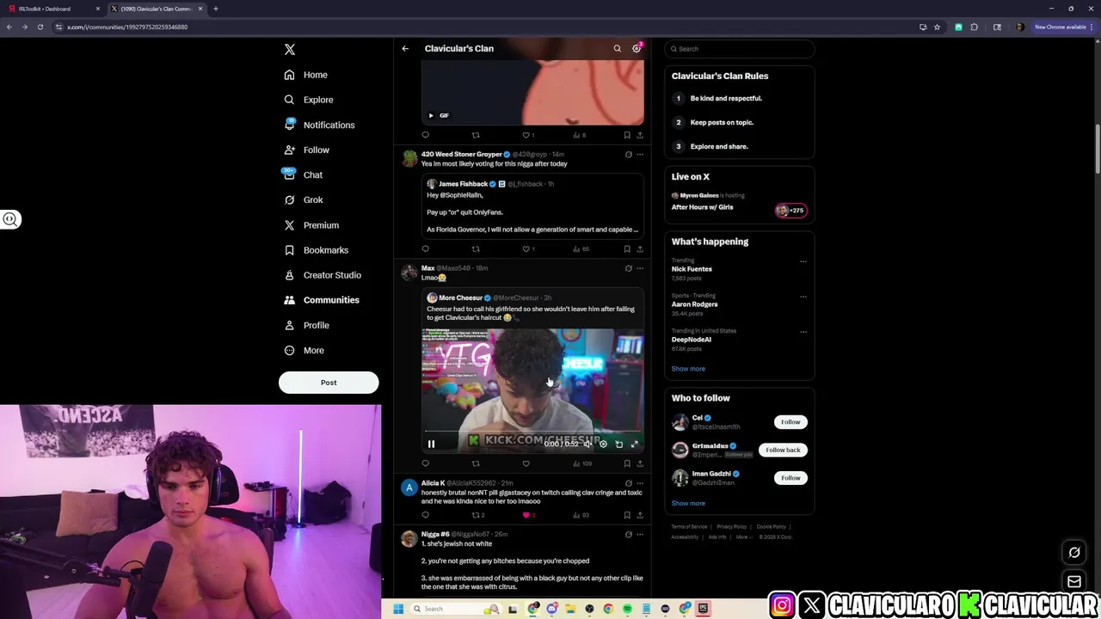Viewport: 1101px width, 619px height.
Task: Share Max's post
Action: tap(639, 463)
